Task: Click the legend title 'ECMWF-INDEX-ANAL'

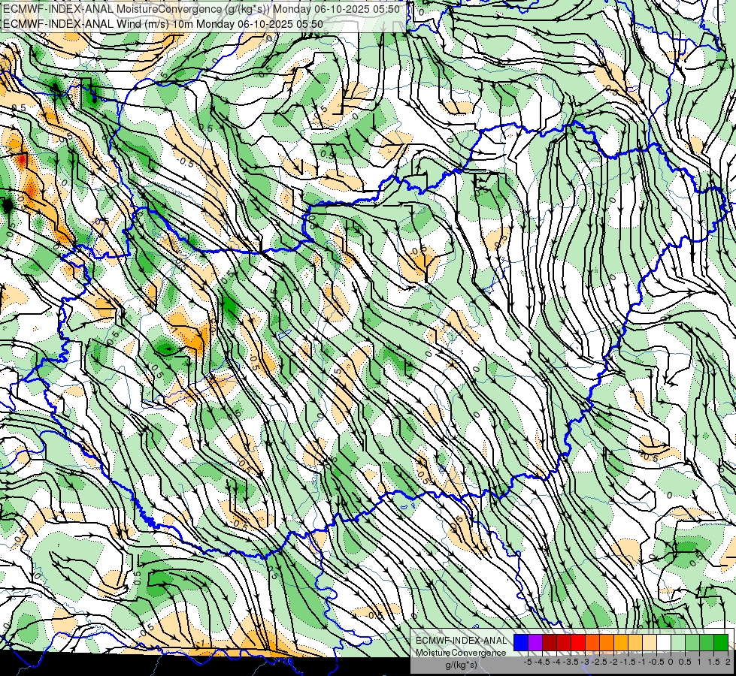Action: click(462, 641)
